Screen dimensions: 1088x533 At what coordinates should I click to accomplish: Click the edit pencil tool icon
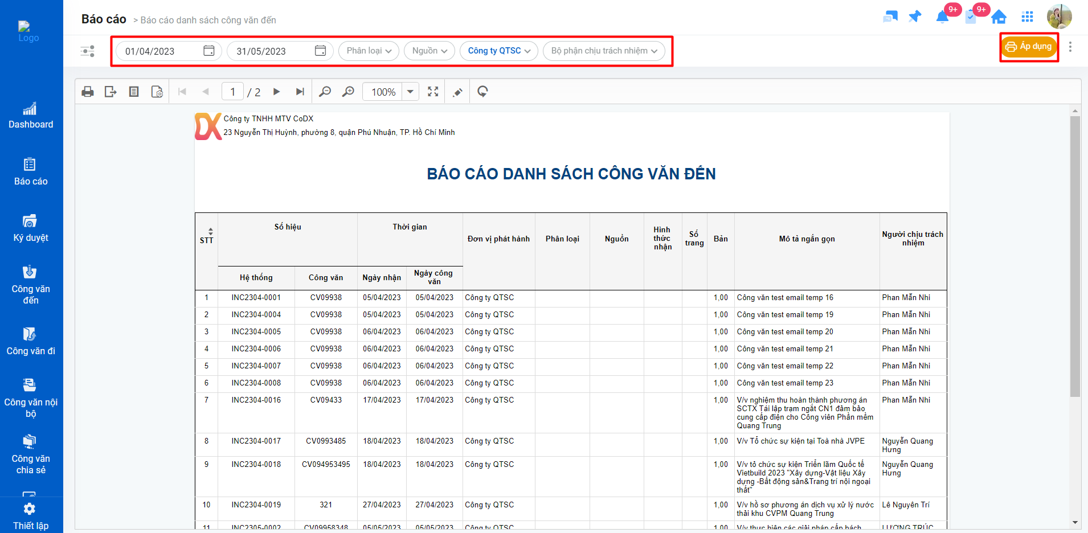tap(457, 92)
